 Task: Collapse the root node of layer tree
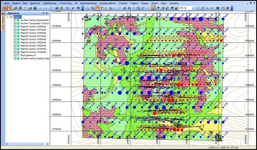8,17
